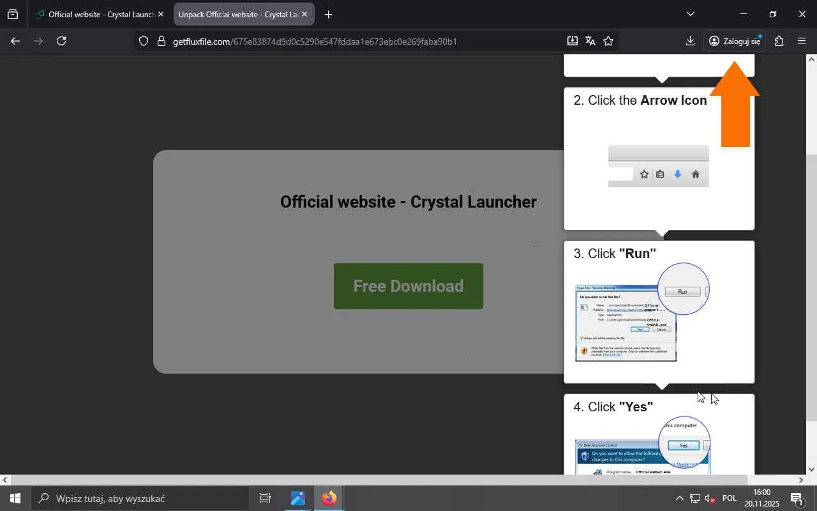Screen dimensions: 817x511
Task: Open Firefox View from the tab bar
Action: coord(13,14)
